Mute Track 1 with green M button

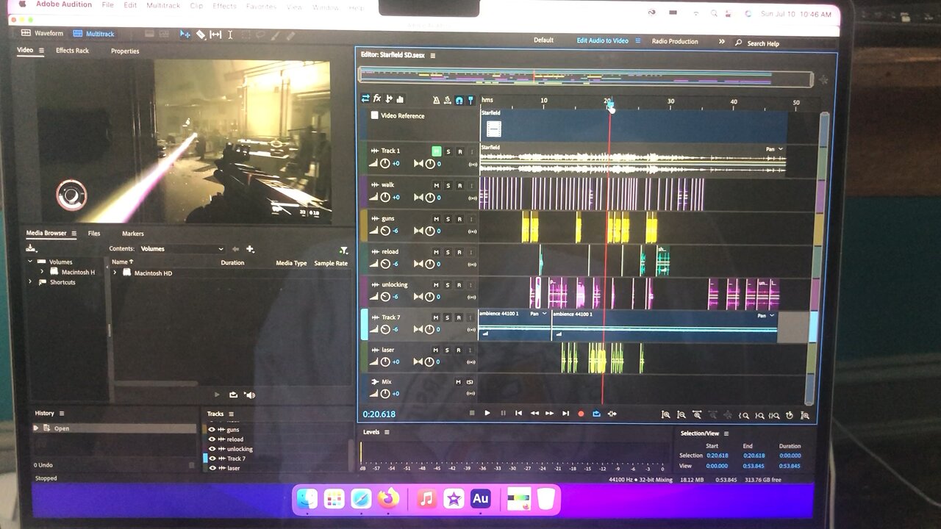coord(436,151)
